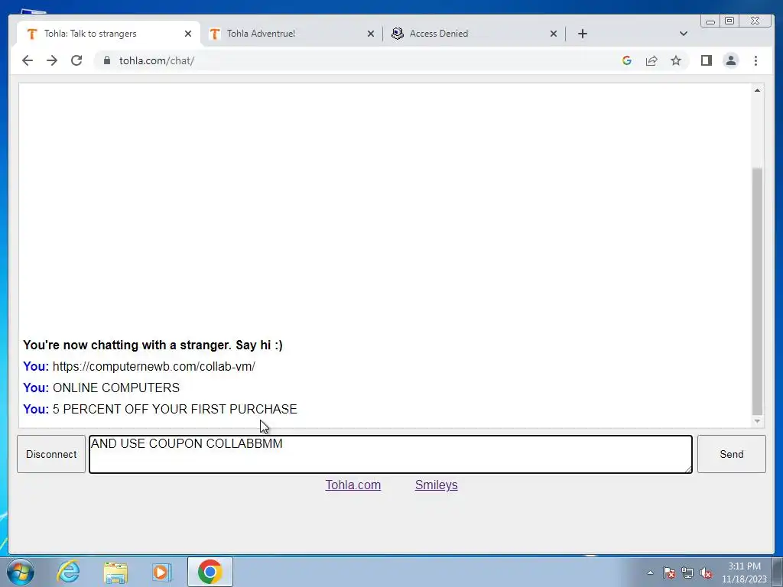Bookmark this tab with star icon
The image size is (783, 587).
(676, 60)
